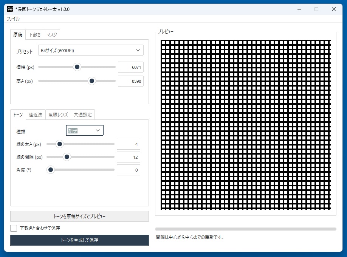Viewport: 347px width, 257px height.
Task: Click the 漫 app icon in title bar
Action: click(10, 9)
